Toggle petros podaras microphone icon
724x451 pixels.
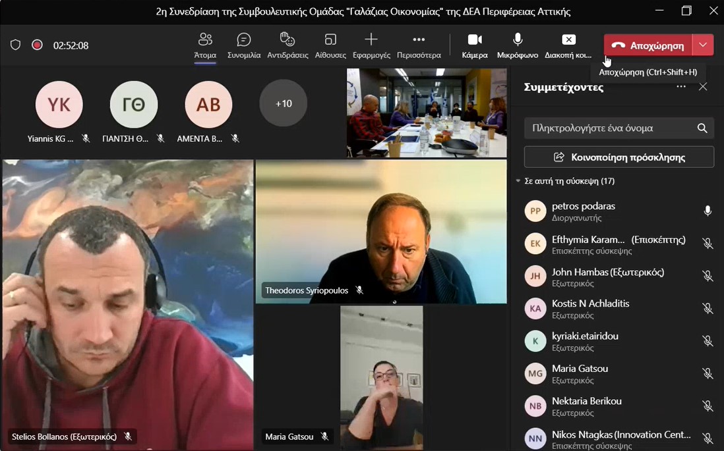pos(708,211)
